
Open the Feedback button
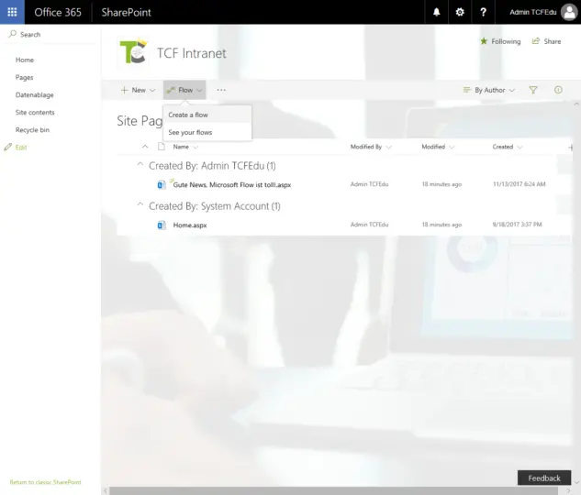click(x=544, y=478)
